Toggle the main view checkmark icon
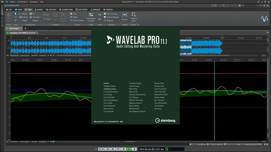Image resolution: width=271 pixels, height=152 pixels. click(48, 142)
